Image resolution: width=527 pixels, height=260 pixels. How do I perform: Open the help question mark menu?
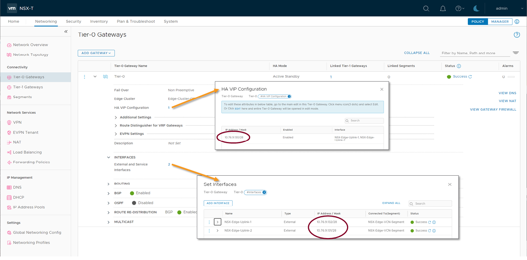(459, 8)
